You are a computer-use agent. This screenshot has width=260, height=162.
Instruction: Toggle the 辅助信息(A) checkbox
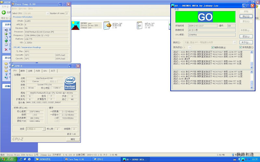click(213, 47)
